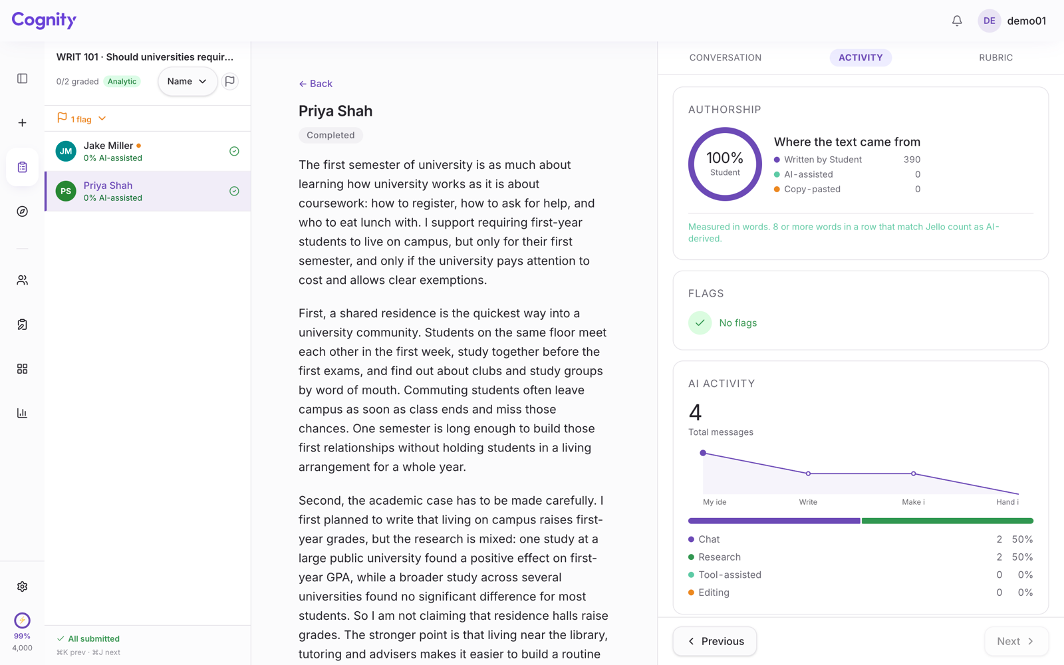1064x665 pixels.
Task: Open the people icon in sidebar
Action: (22, 280)
